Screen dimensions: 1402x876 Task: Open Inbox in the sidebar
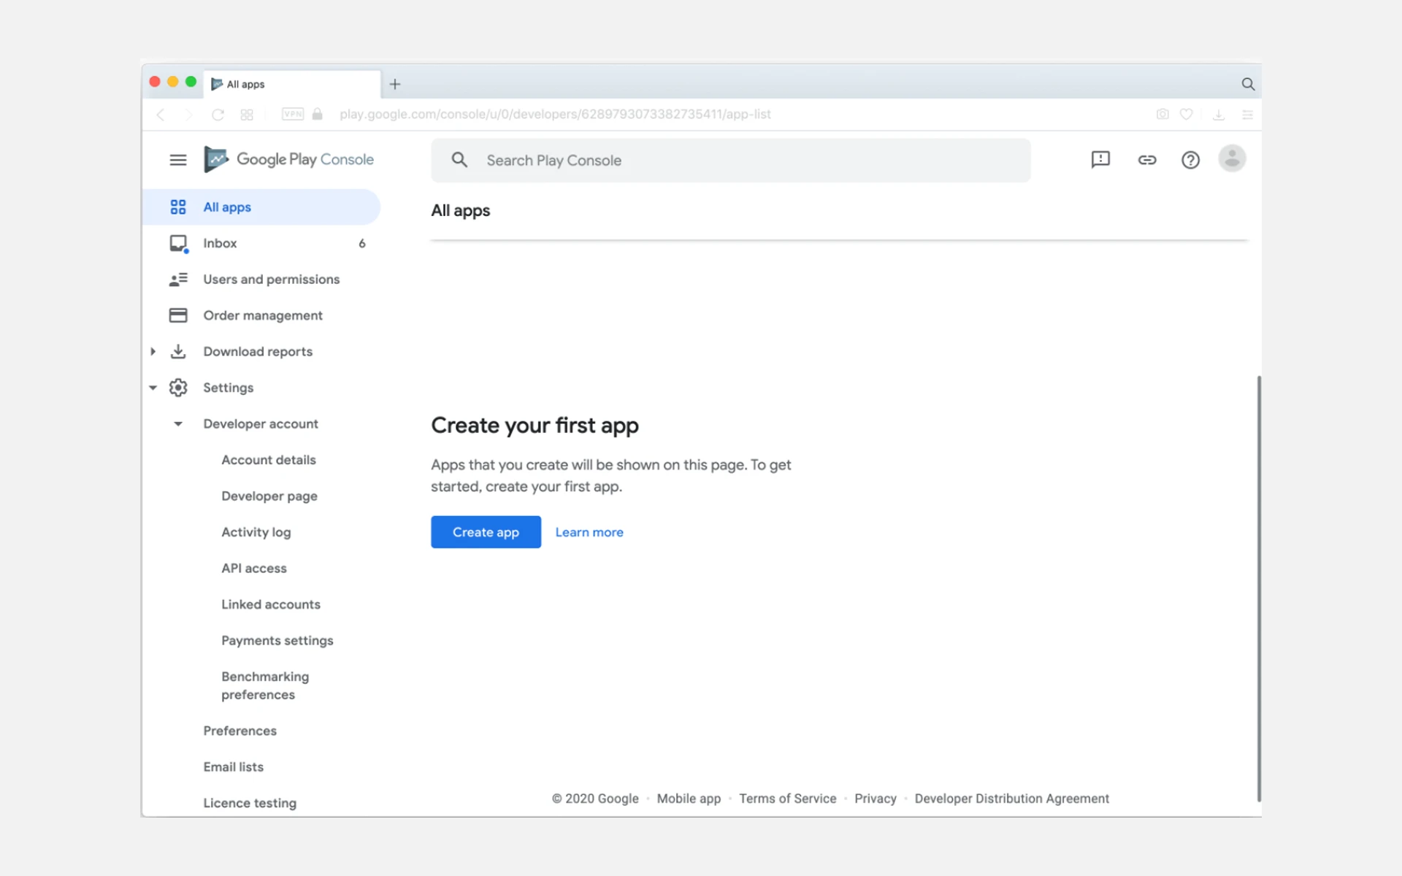[x=220, y=244]
